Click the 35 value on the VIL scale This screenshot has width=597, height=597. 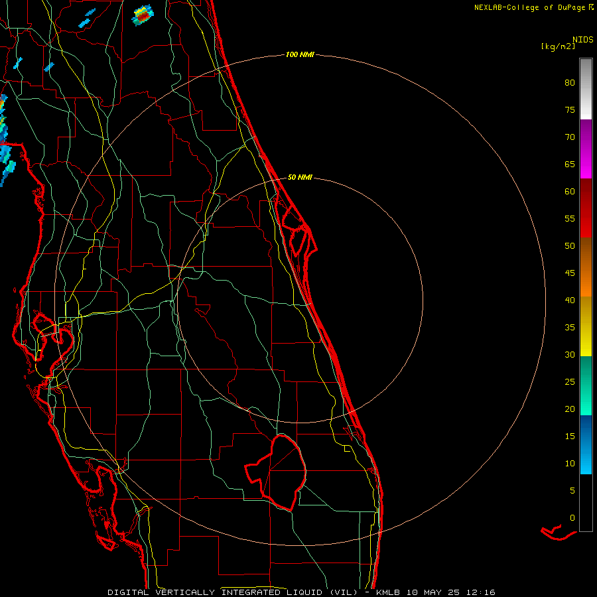click(x=570, y=328)
